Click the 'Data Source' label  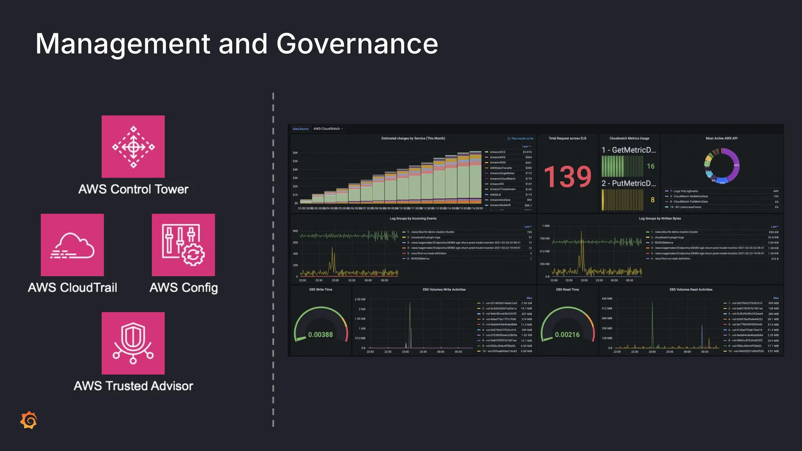301,129
